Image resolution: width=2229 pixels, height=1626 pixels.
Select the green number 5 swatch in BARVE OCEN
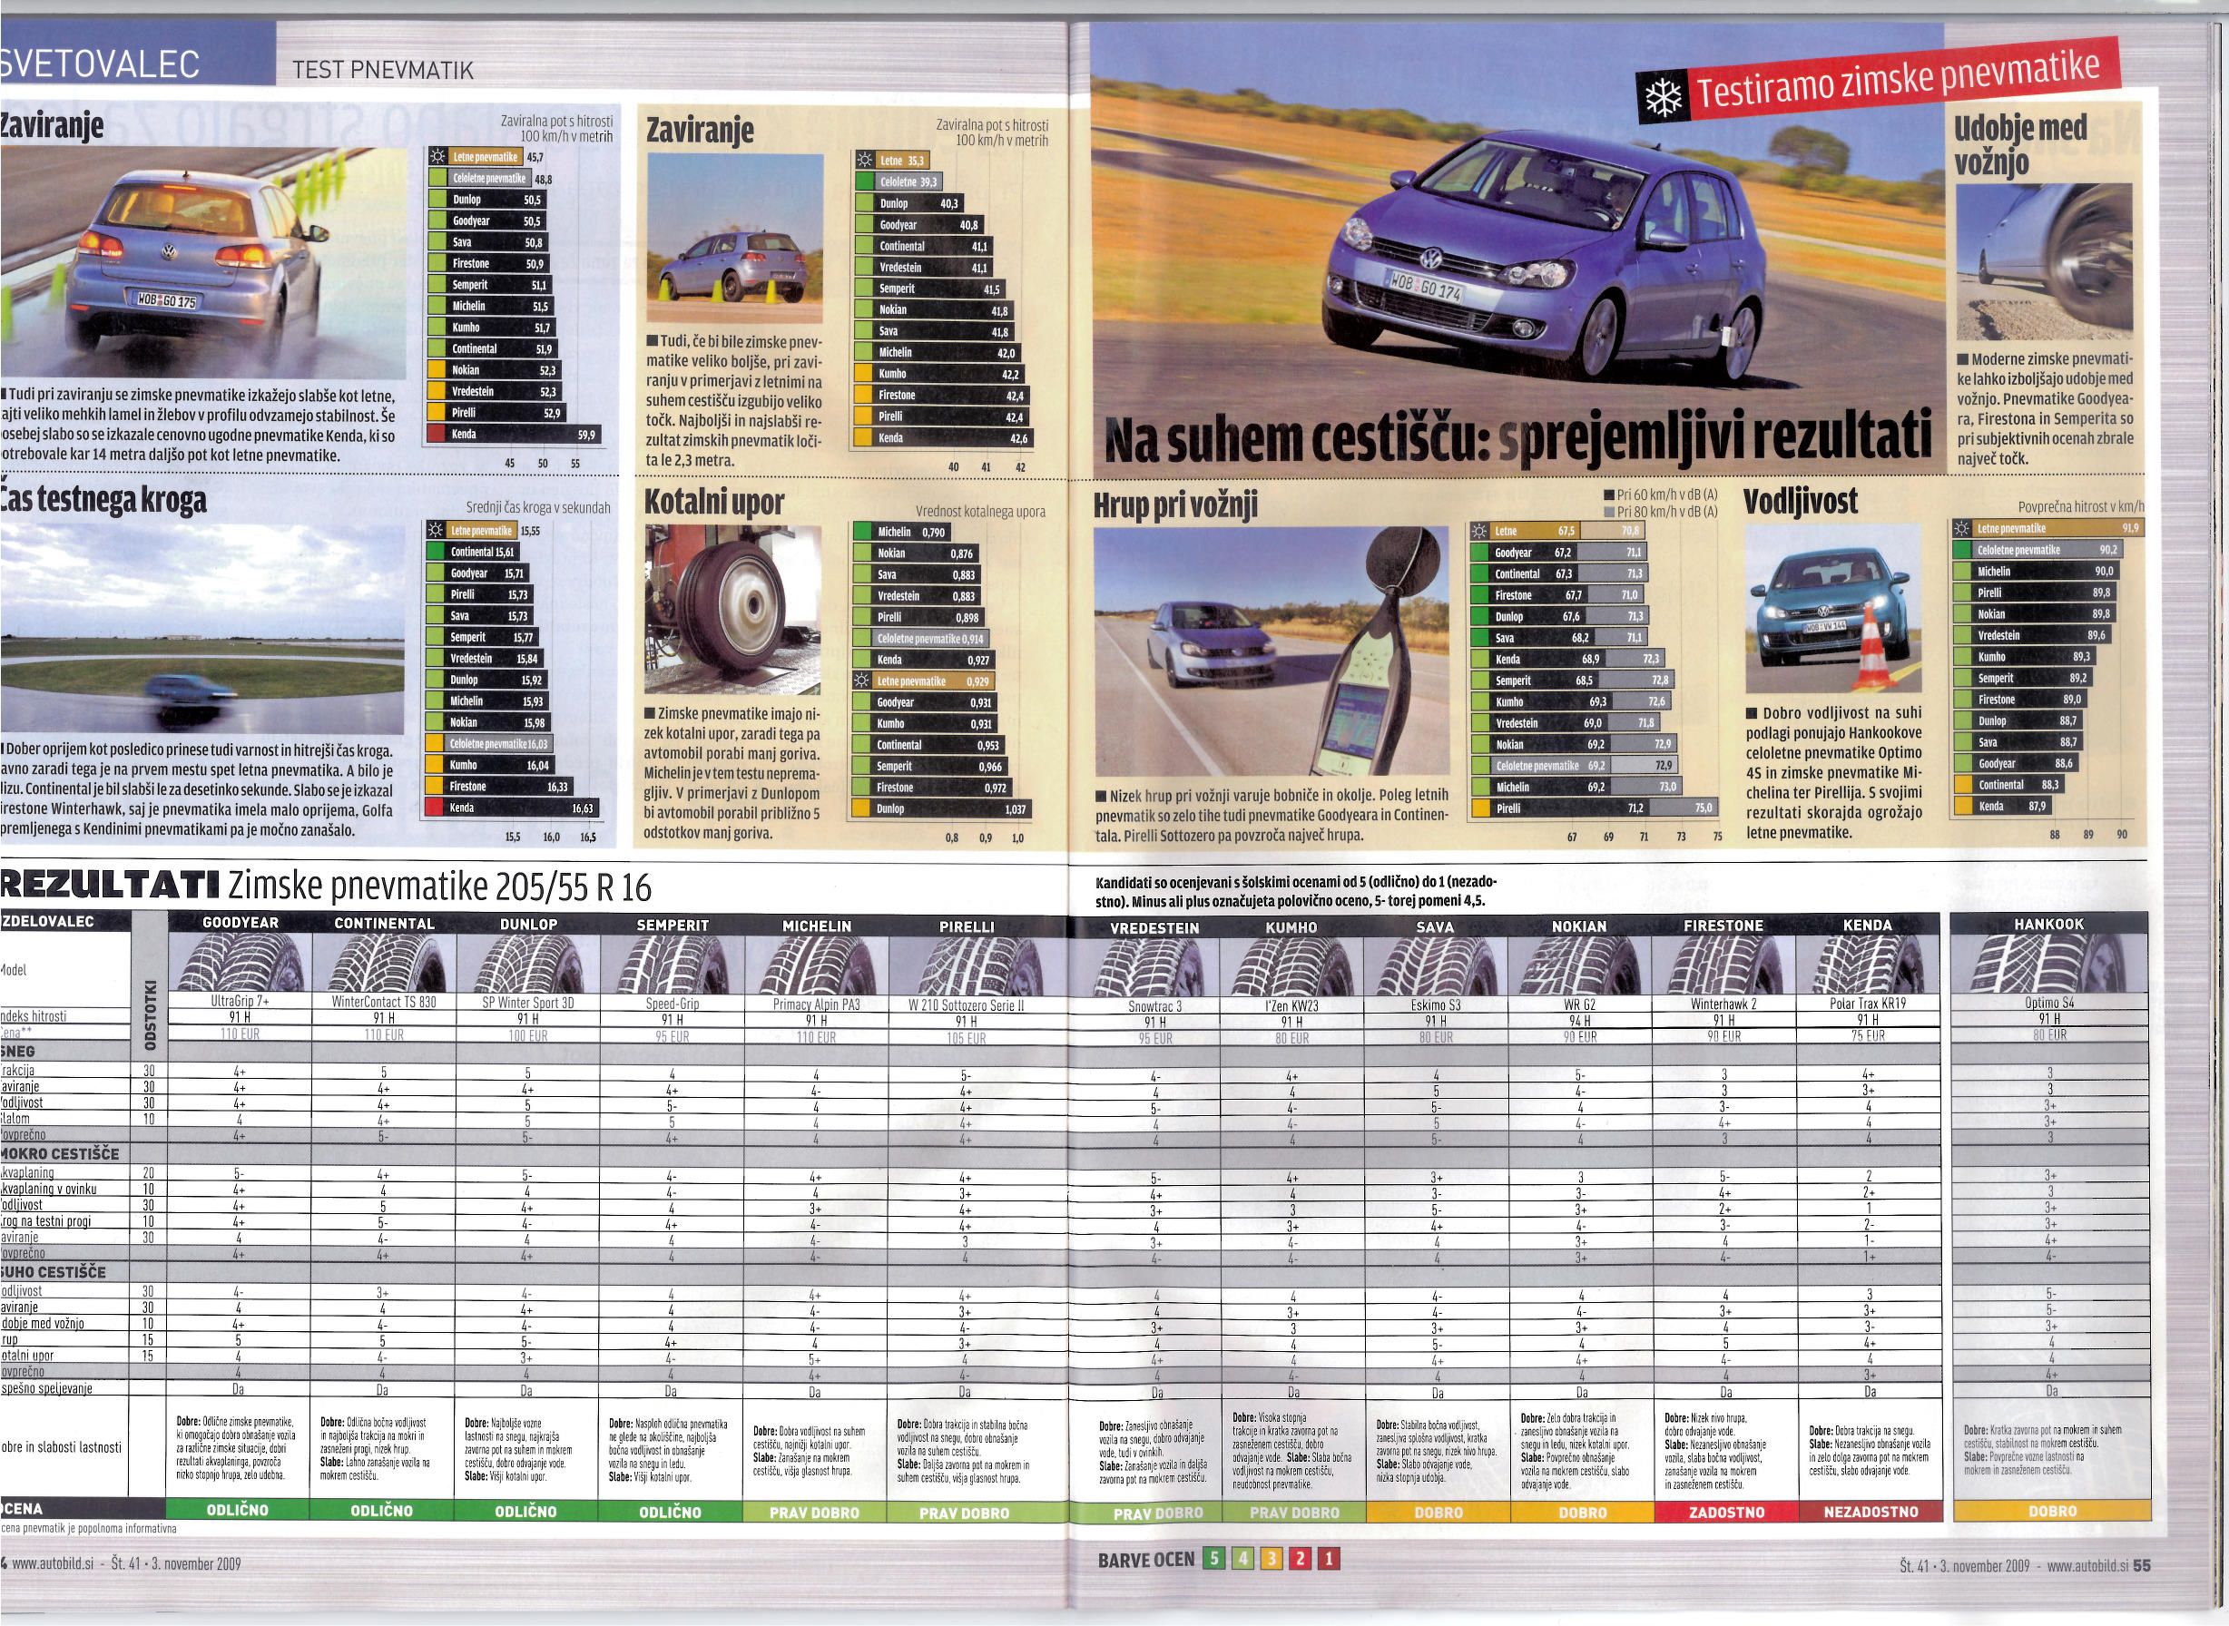pos(1215,1559)
